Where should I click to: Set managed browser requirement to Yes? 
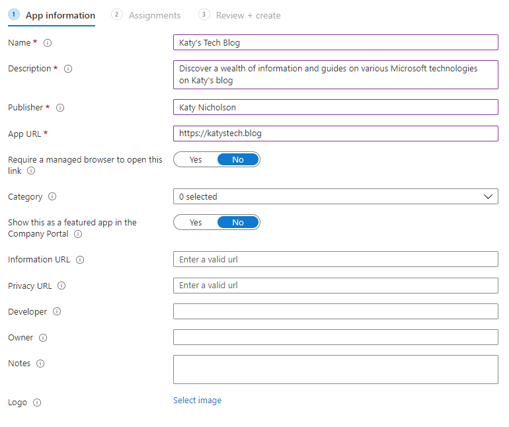click(x=196, y=159)
